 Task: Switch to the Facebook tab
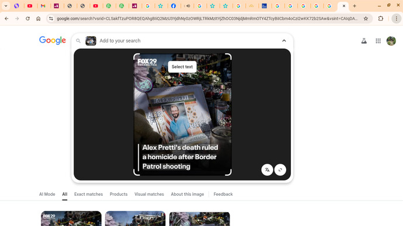click(173, 6)
